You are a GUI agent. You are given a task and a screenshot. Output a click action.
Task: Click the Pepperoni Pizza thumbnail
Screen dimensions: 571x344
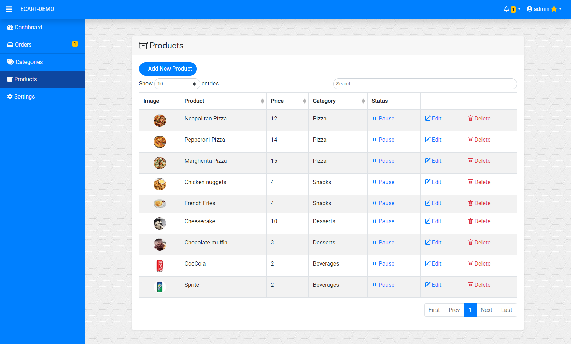click(160, 142)
